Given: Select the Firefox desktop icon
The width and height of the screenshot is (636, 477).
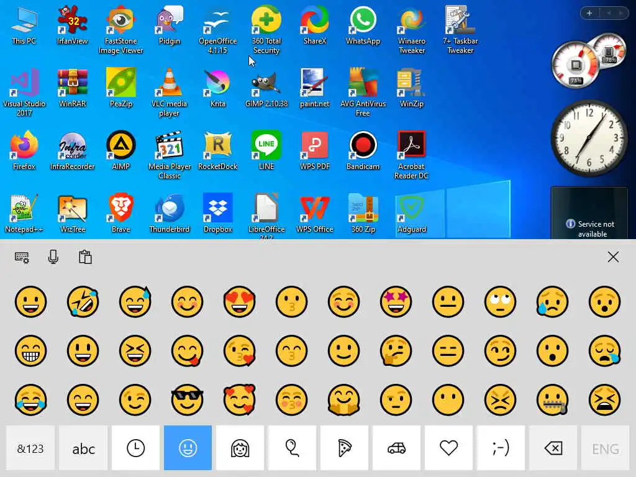Looking at the screenshot, I should [x=24, y=150].
